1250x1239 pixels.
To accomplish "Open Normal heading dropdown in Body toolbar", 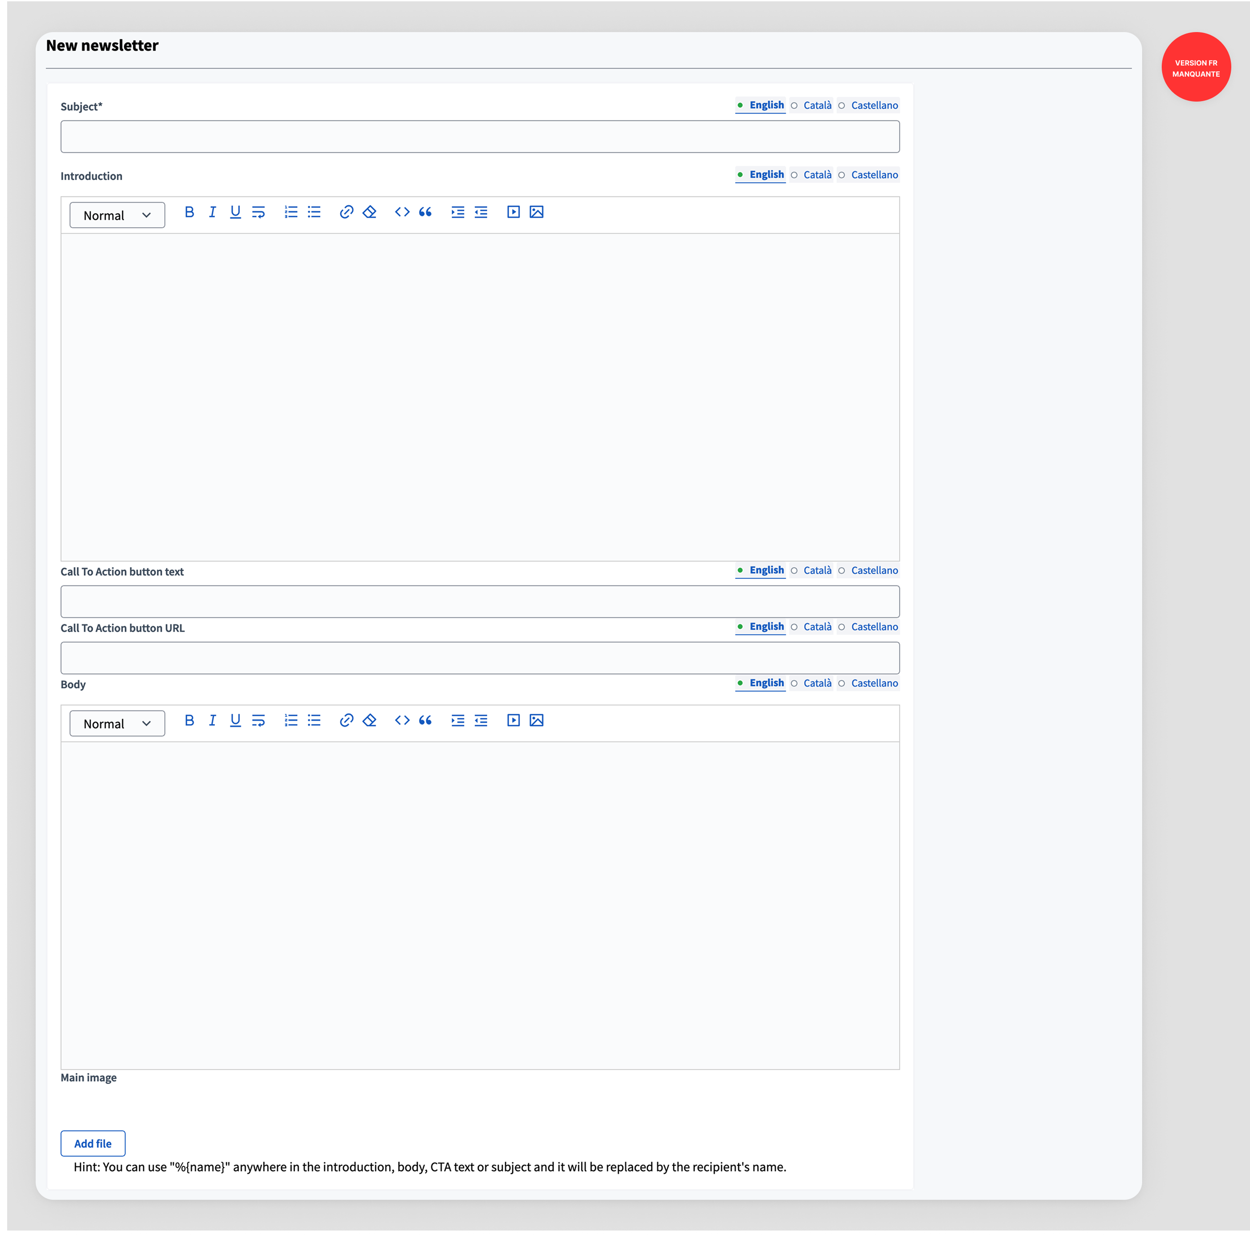I will click(117, 724).
